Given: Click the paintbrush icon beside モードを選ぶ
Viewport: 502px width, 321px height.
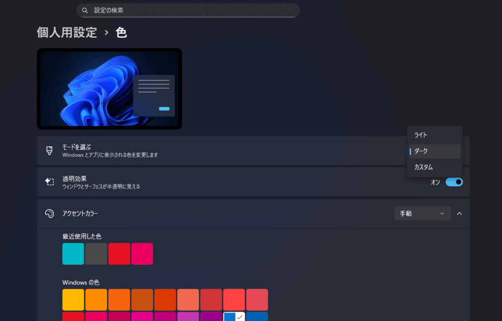Looking at the screenshot, I should [49, 150].
